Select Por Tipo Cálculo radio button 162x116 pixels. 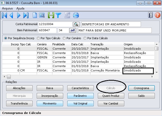[38, 38]
